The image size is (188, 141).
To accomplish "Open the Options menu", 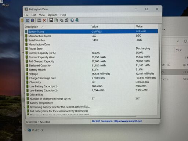I will click(x=53, y=15).
